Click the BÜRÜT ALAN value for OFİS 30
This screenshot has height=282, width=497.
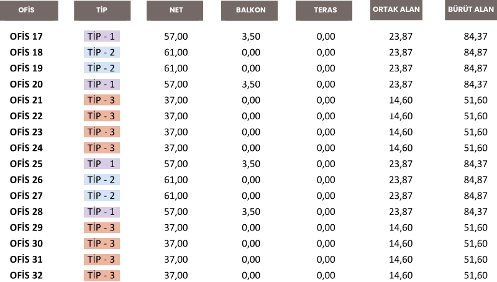pyautogui.click(x=475, y=243)
